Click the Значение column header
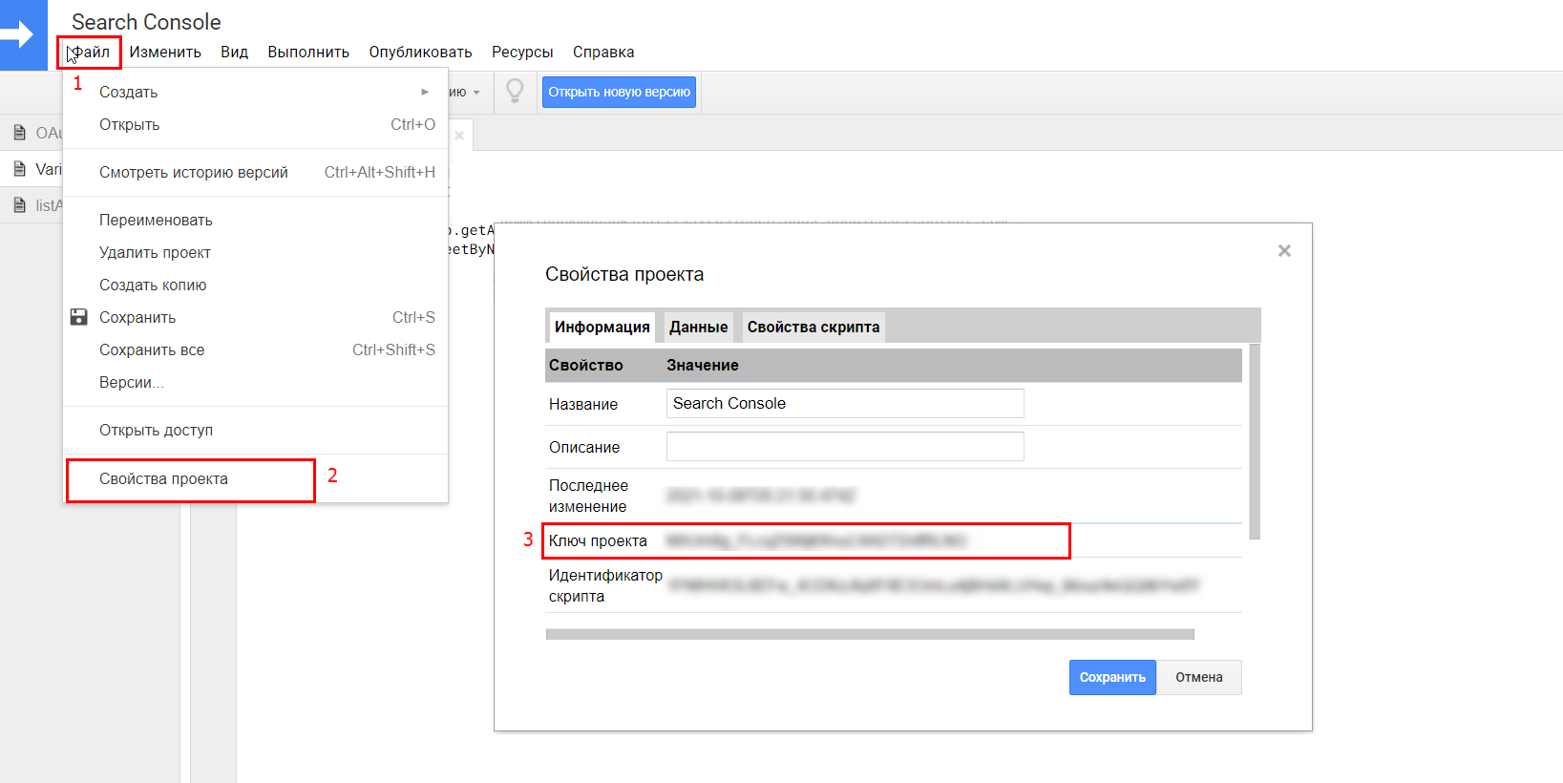Viewport: 1563px width, 783px height. [x=702, y=365]
